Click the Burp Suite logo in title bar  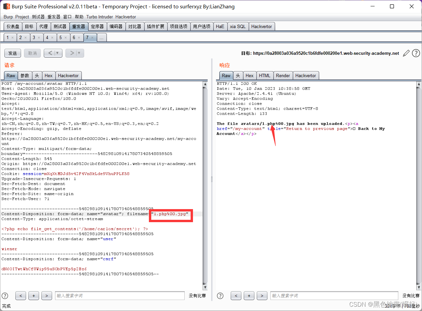[x=7, y=6]
